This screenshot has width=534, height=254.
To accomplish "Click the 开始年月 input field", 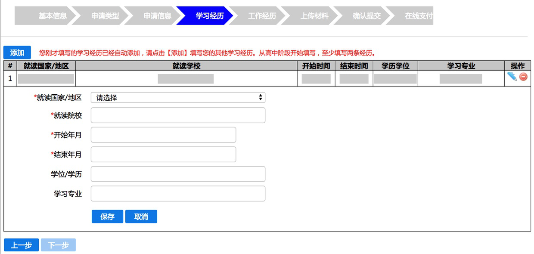I will (163, 135).
